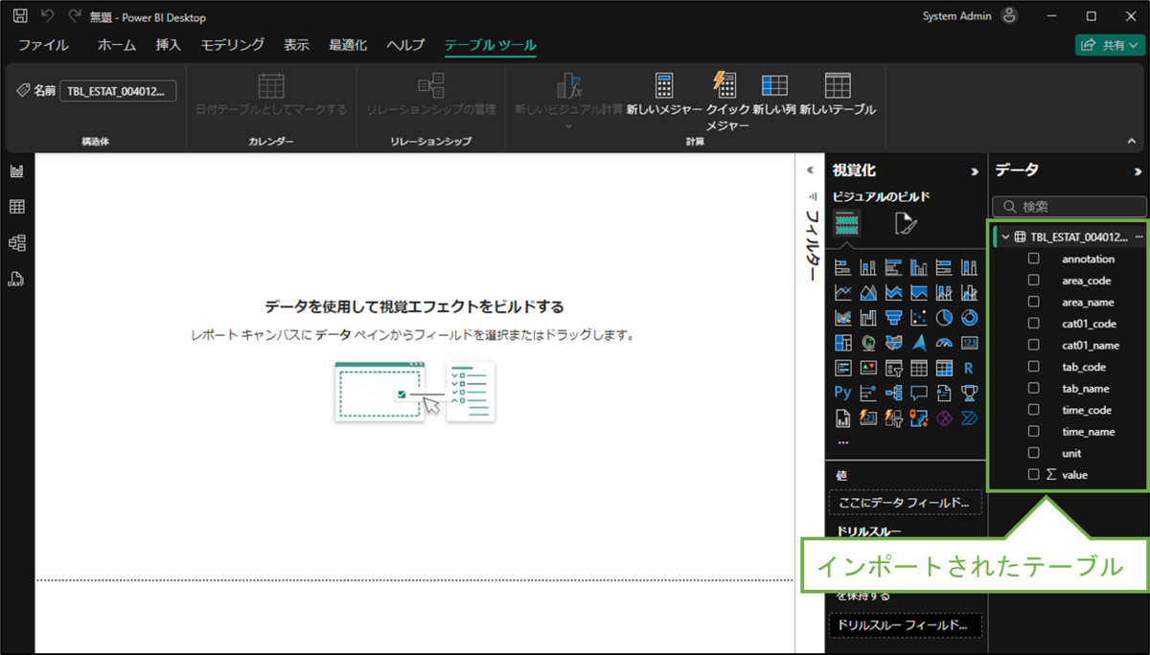Switch to table view in left sidebar
Image resolution: width=1150 pixels, height=655 pixels.
16,207
